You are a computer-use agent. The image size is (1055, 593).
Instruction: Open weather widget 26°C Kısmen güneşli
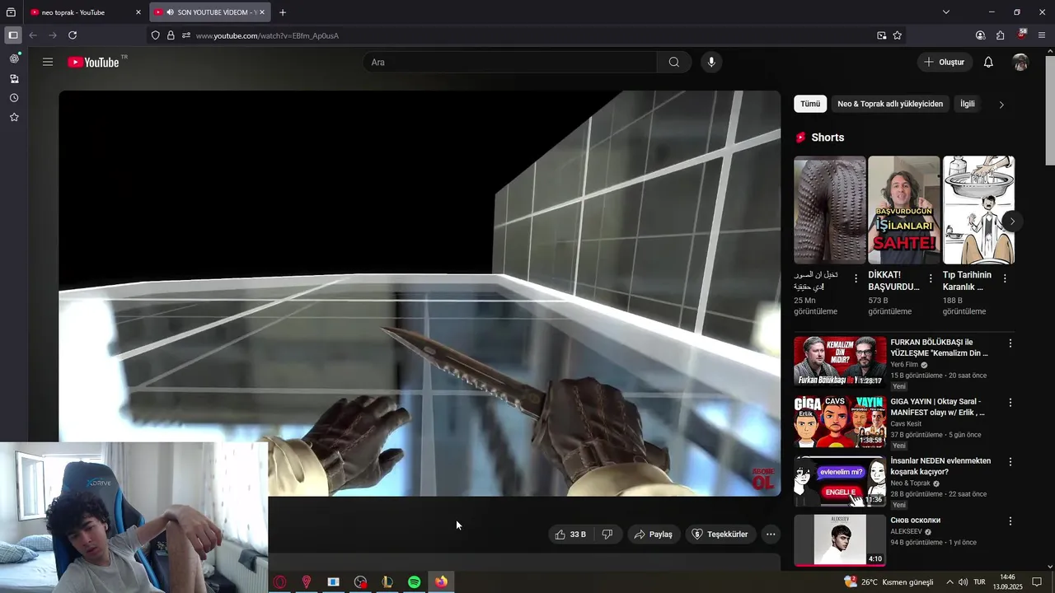(889, 582)
